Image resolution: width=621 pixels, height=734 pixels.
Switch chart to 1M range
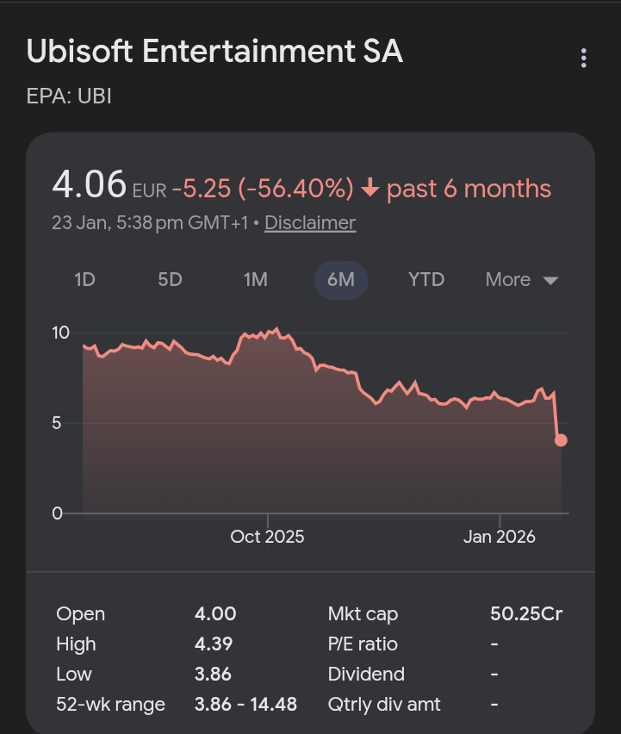(x=255, y=280)
